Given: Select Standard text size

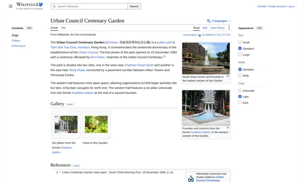Looking at the screenshot, I should click(x=240, y=48).
